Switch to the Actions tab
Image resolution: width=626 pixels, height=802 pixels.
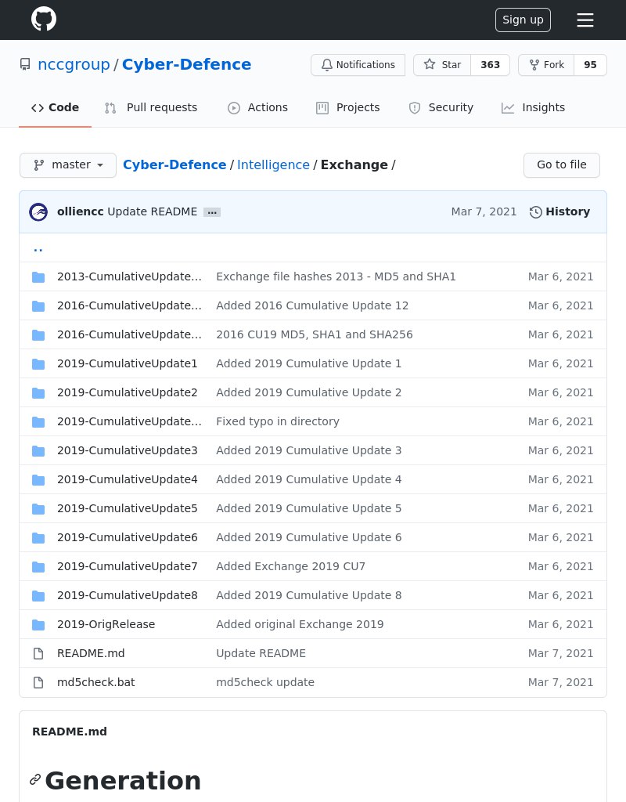[257, 107]
